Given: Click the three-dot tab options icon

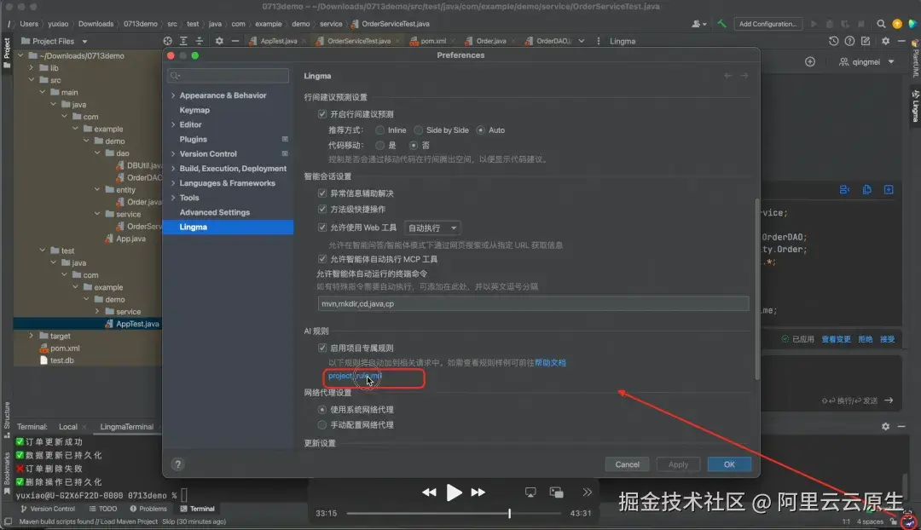Looking at the screenshot, I should [599, 41].
